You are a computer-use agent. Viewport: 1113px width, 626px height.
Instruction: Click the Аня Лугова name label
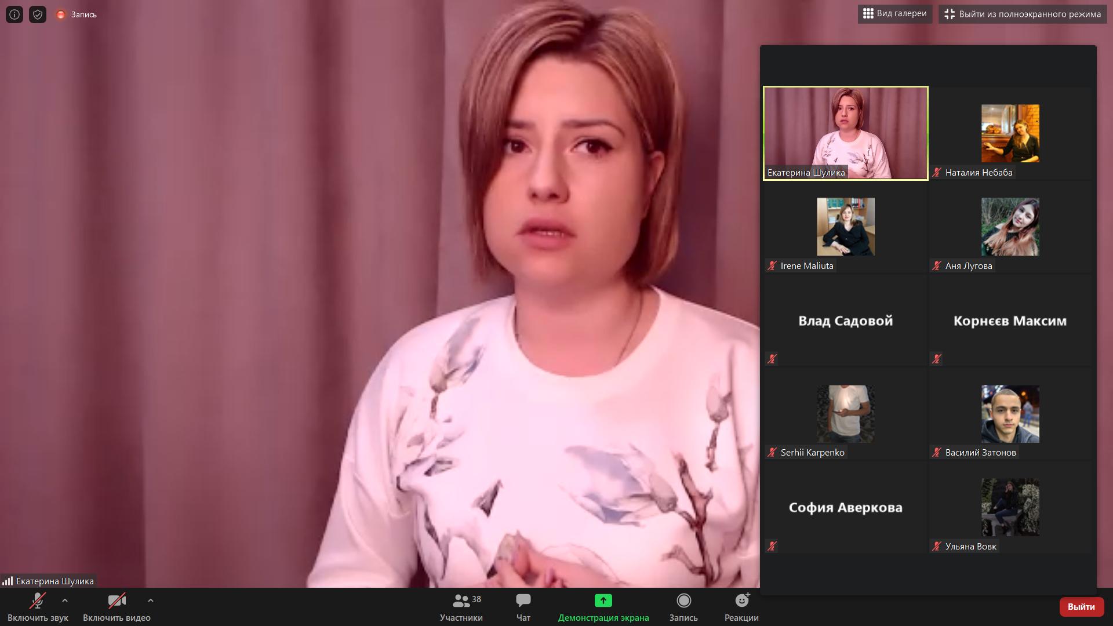click(x=969, y=265)
